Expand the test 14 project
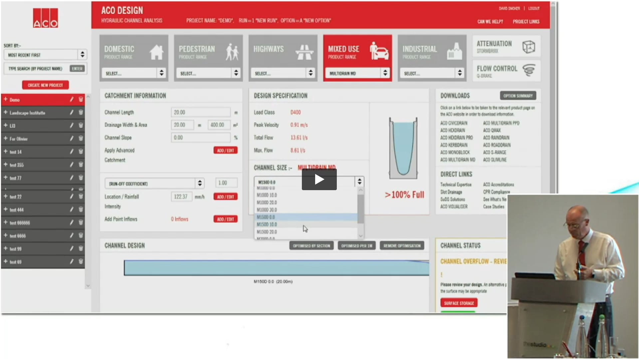Screen dimensions: 639x359 tap(6, 152)
